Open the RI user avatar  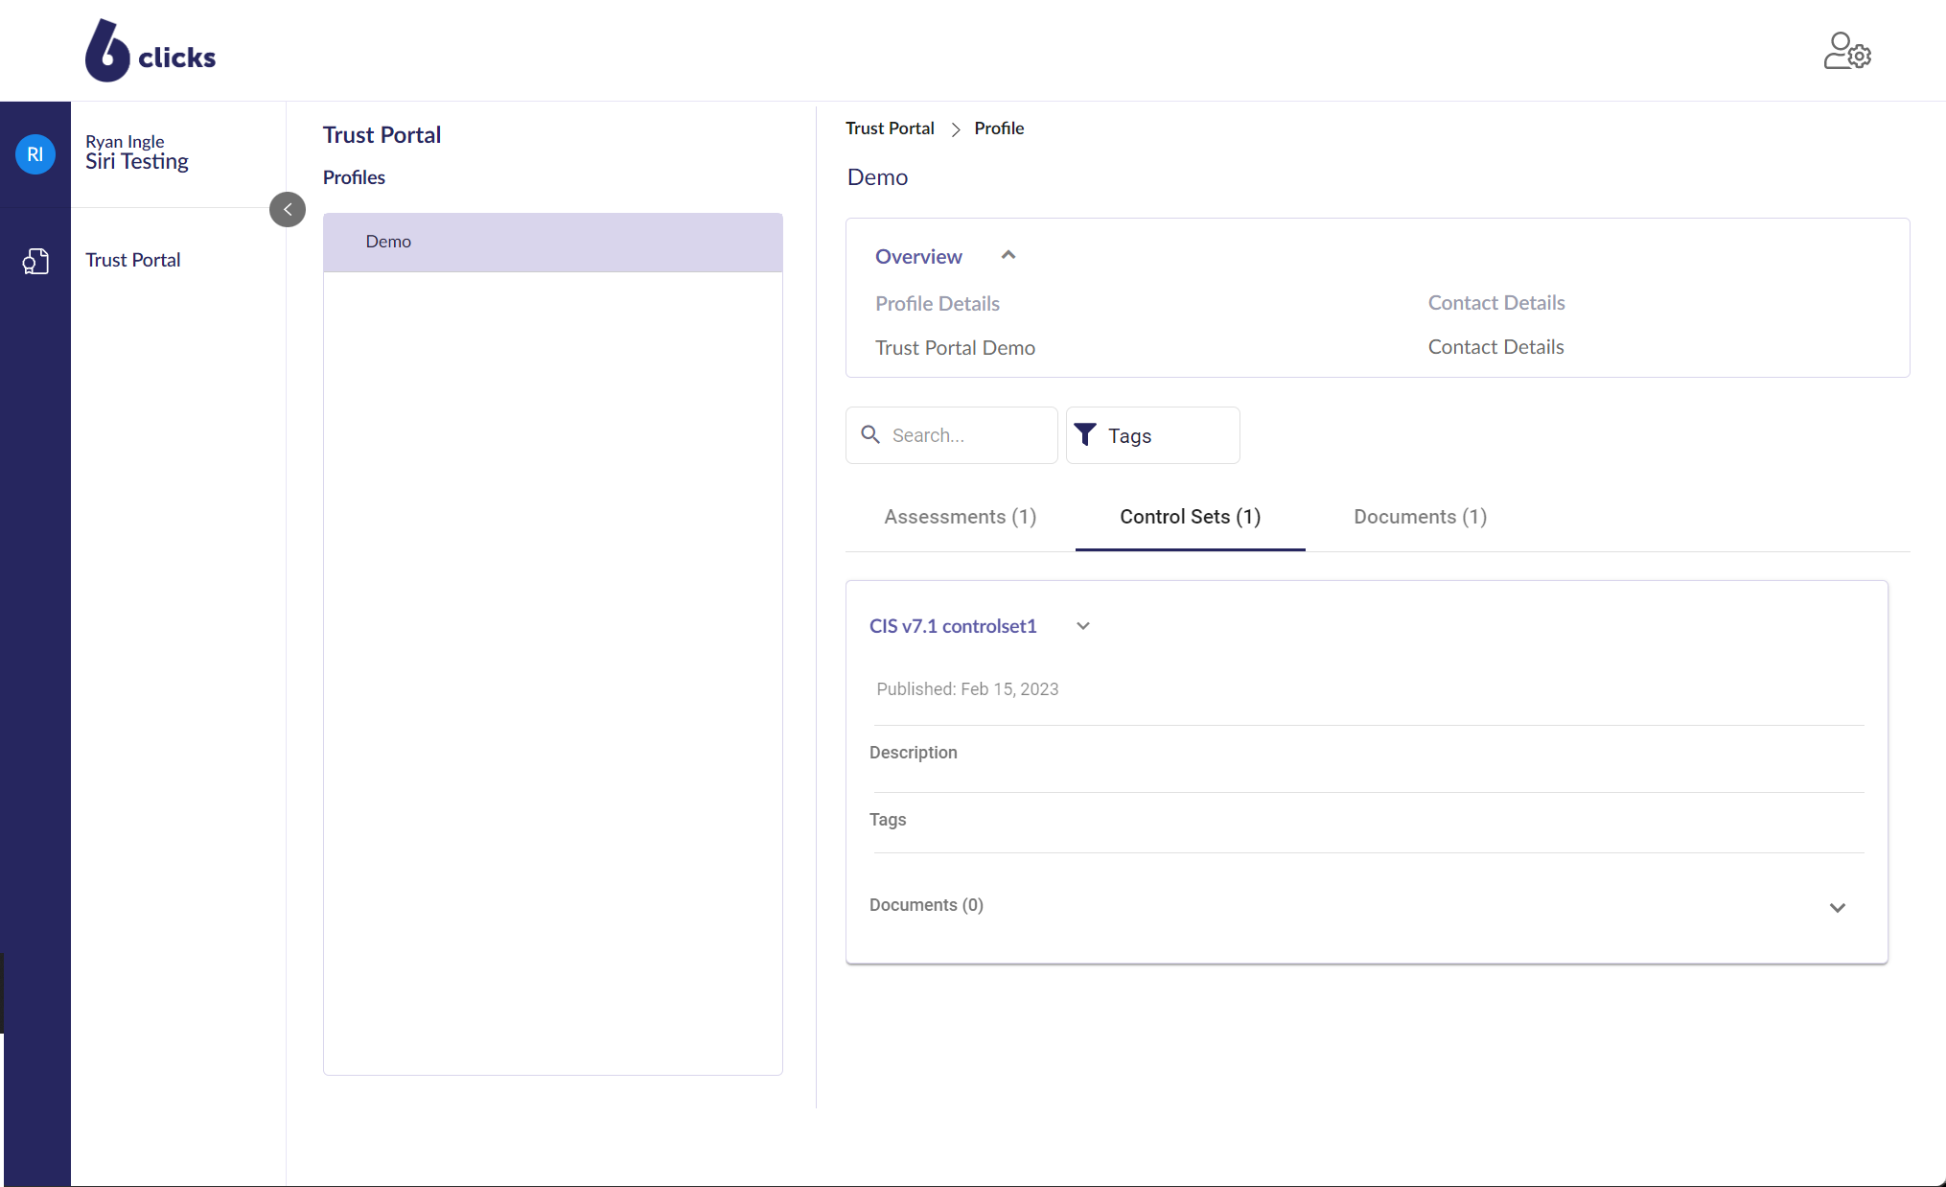(35, 154)
